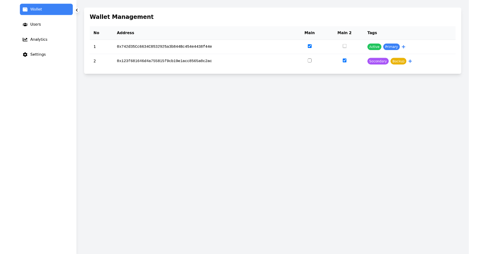This screenshot has width=485, height=254.
Task: Select the yellow Backup tag
Action: (398, 61)
